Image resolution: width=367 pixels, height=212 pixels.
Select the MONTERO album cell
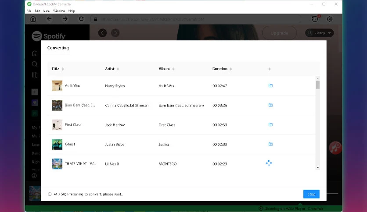click(x=168, y=164)
